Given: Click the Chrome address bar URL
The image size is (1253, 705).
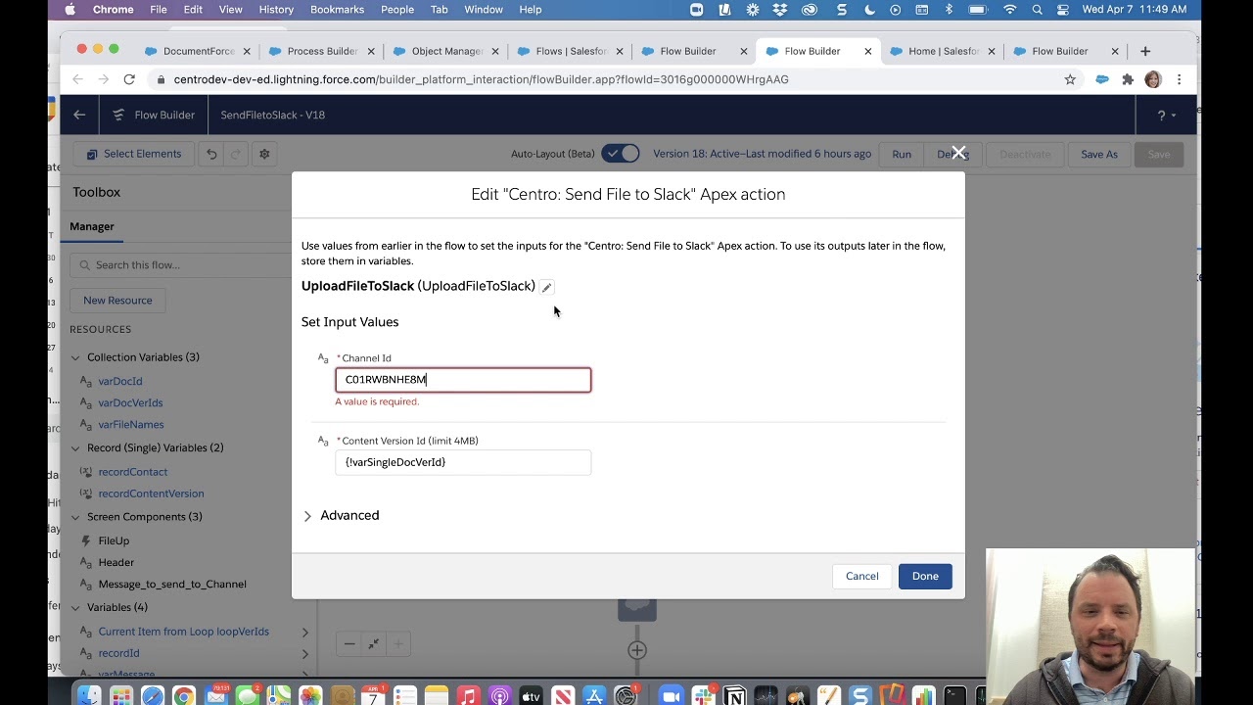Looking at the screenshot, I should point(481,79).
